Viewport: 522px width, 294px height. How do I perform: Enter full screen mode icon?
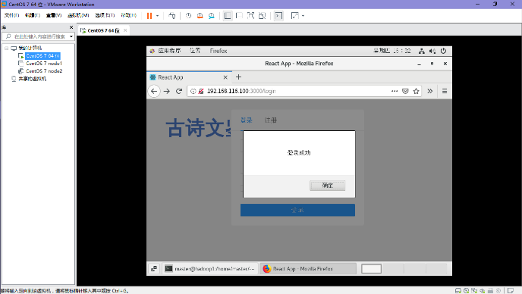[250, 16]
